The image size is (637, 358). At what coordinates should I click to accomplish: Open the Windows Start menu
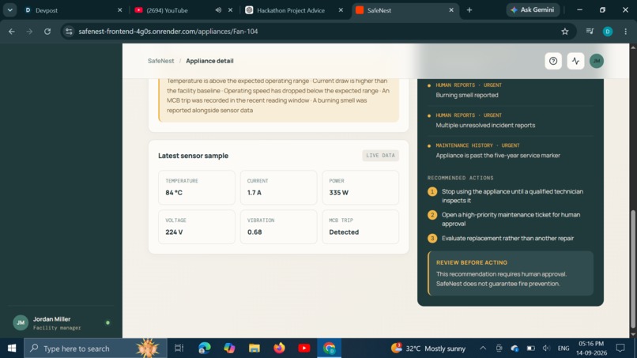tap(12, 349)
